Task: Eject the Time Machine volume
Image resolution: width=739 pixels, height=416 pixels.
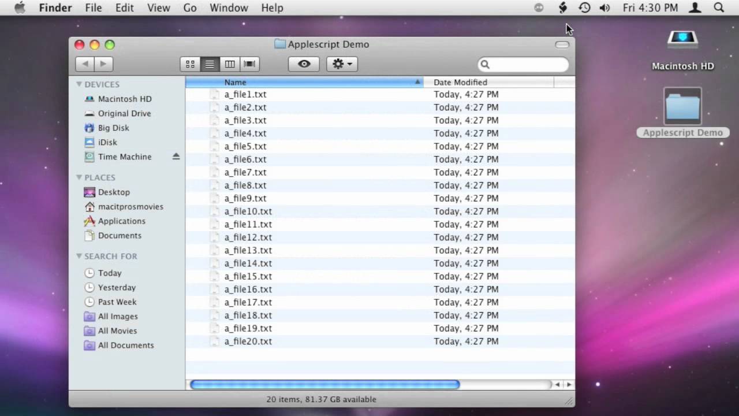Action: (176, 157)
